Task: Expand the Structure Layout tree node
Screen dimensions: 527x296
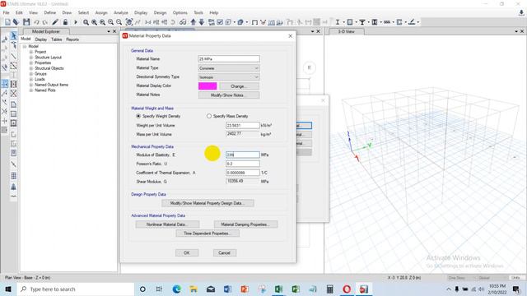Action: (x=31, y=58)
